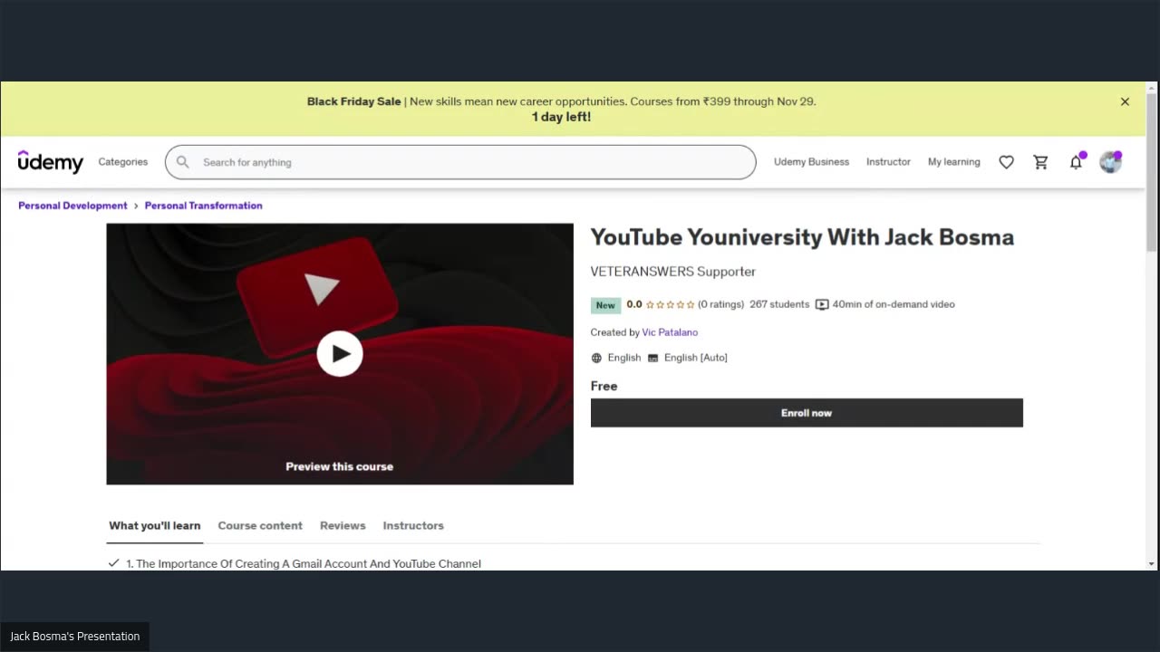
Task: Open the wishlist heart icon
Action: point(1006,162)
